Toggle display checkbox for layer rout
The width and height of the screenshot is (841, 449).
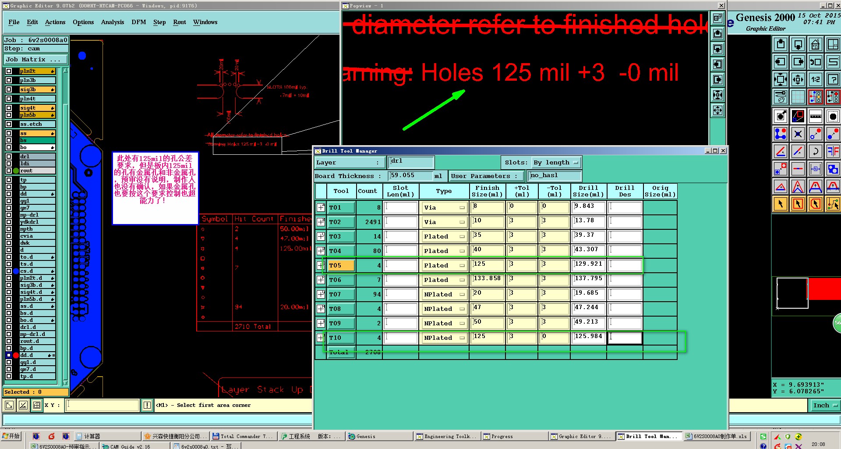[x=9, y=171]
